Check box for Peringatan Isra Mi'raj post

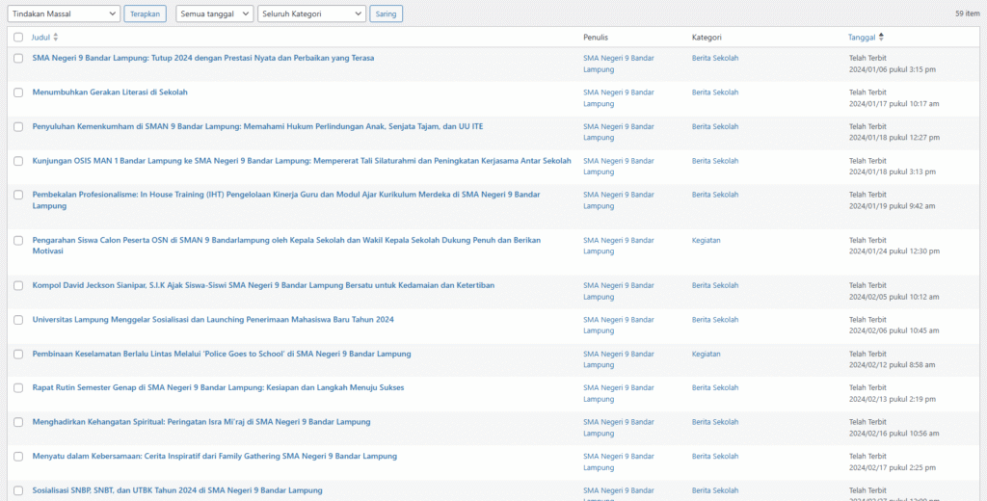[18, 422]
